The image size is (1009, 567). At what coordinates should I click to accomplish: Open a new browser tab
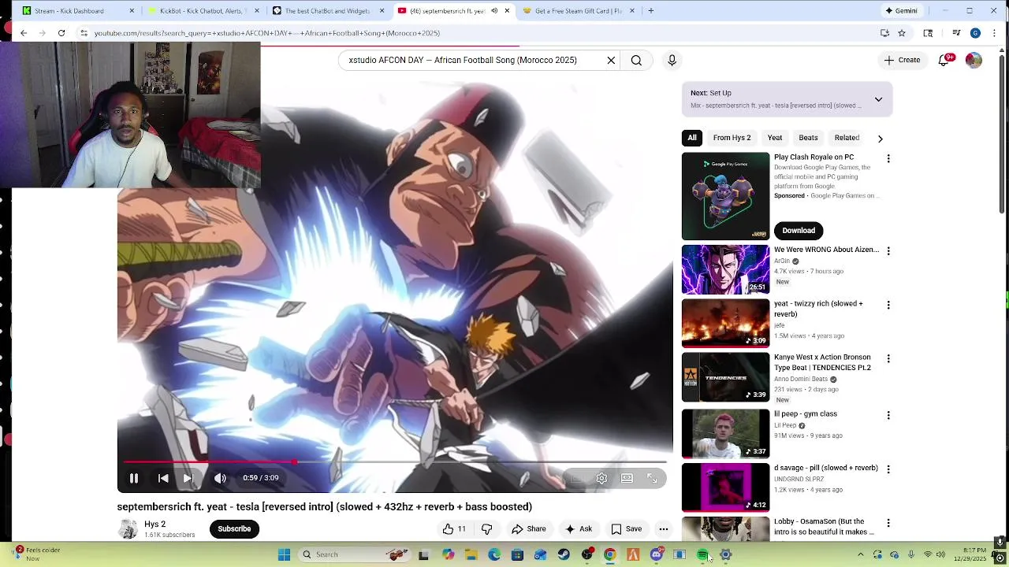point(650,11)
